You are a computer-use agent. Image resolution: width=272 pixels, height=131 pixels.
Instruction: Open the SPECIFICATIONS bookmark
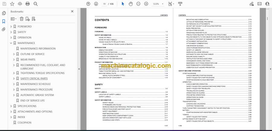27,106
